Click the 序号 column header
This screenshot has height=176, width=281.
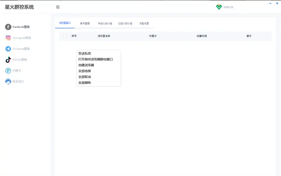tap(74, 36)
